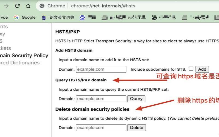
Task: Click the Add HSTS domain input field
Action: (x=101, y=69)
